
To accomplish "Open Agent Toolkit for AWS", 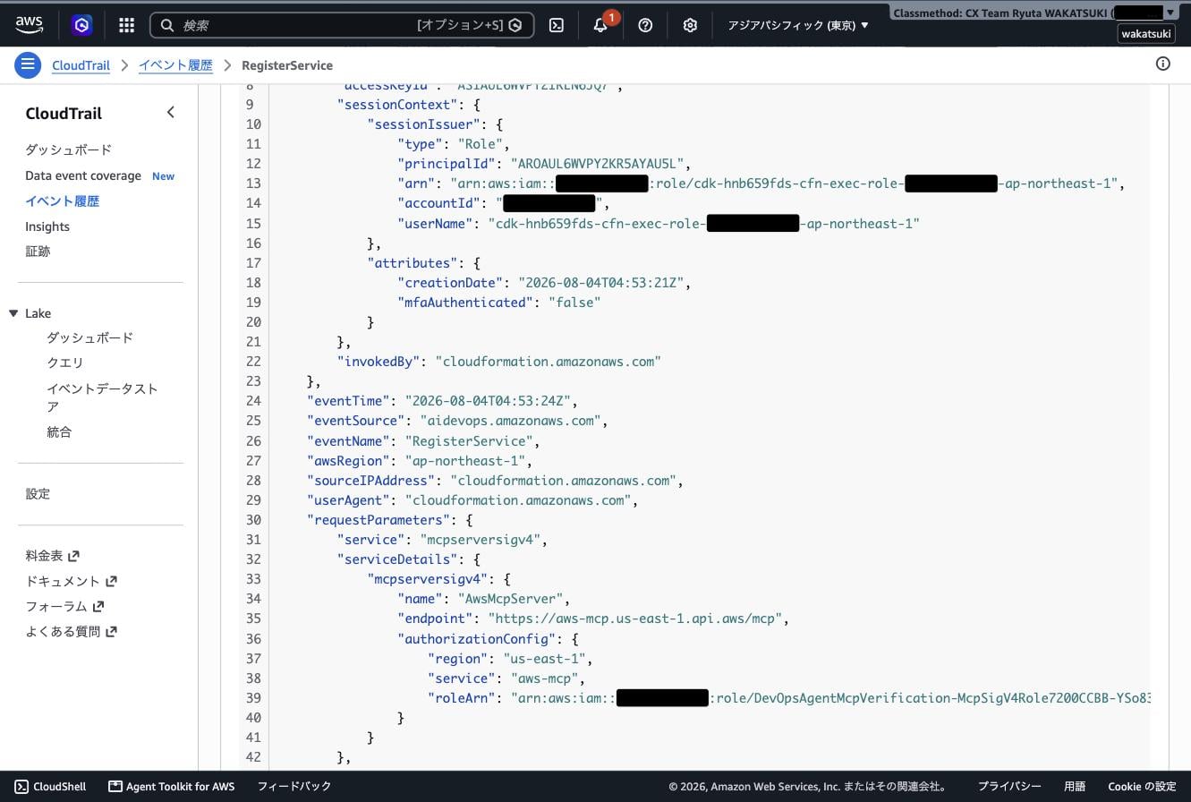I will (171, 786).
